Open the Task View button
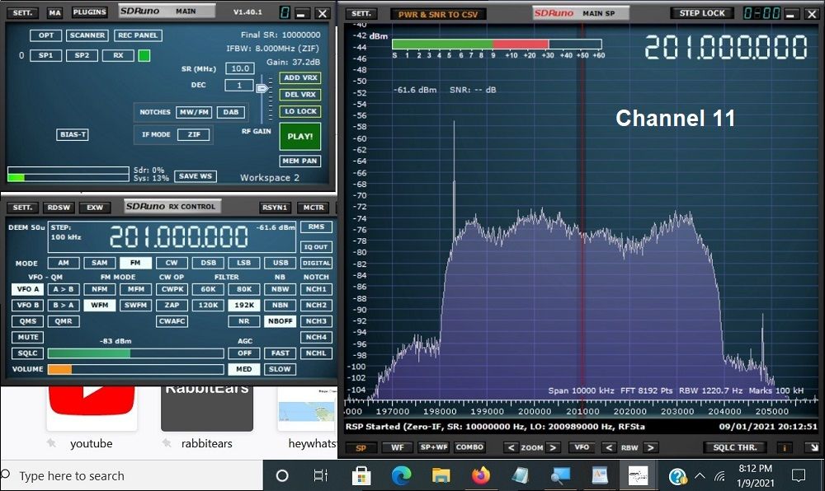825x491 pixels. pos(320,476)
